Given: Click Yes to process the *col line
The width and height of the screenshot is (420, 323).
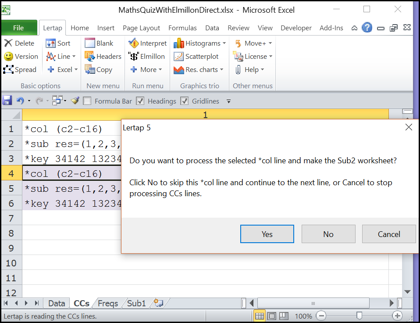Looking at the screenshot, I should [267, 234].
